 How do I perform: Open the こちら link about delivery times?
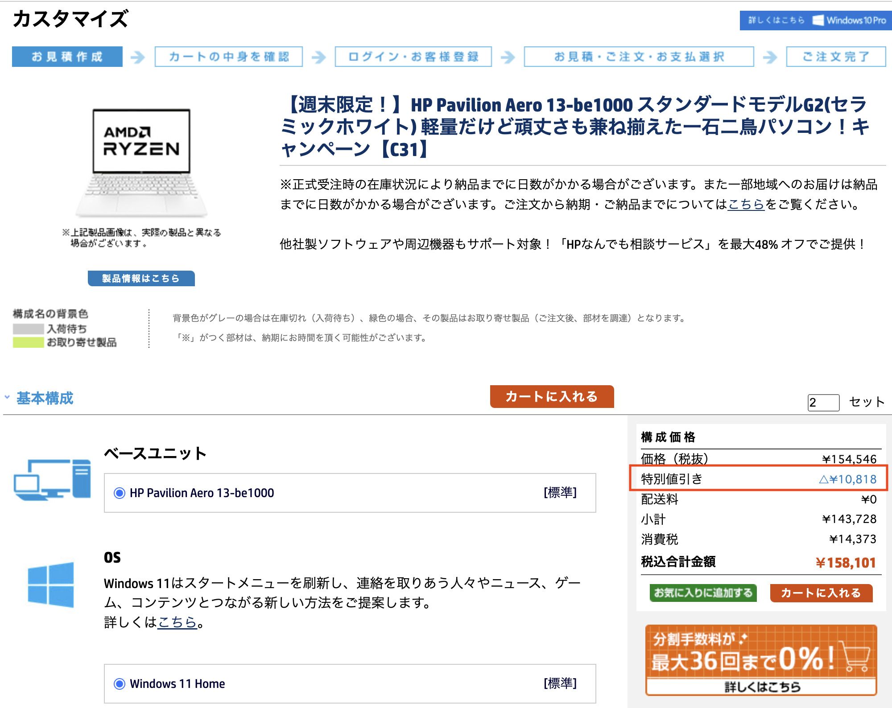tap(746, 204)
